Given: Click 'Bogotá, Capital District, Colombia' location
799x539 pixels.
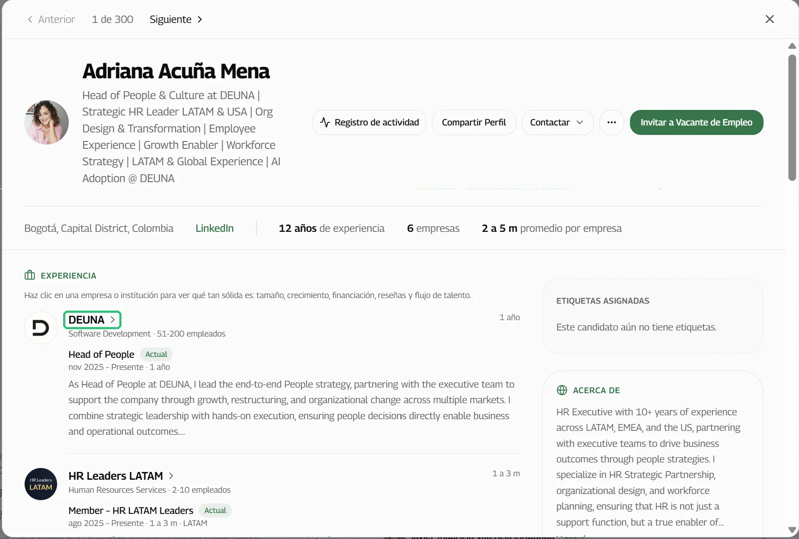Looking at the screenshot, I should (99, 228).
